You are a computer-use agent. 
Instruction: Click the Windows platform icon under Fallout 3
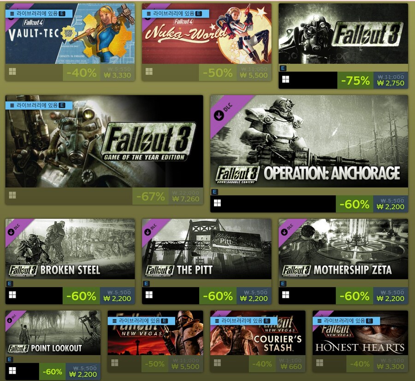pyautogui.click(x=285, y=79)
